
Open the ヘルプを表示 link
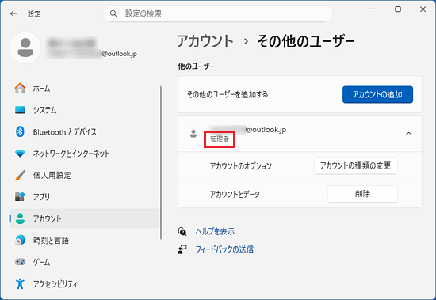215,231
